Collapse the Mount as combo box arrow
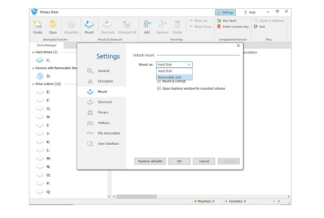Screen dimensions: 324x218 click(189, 64)
